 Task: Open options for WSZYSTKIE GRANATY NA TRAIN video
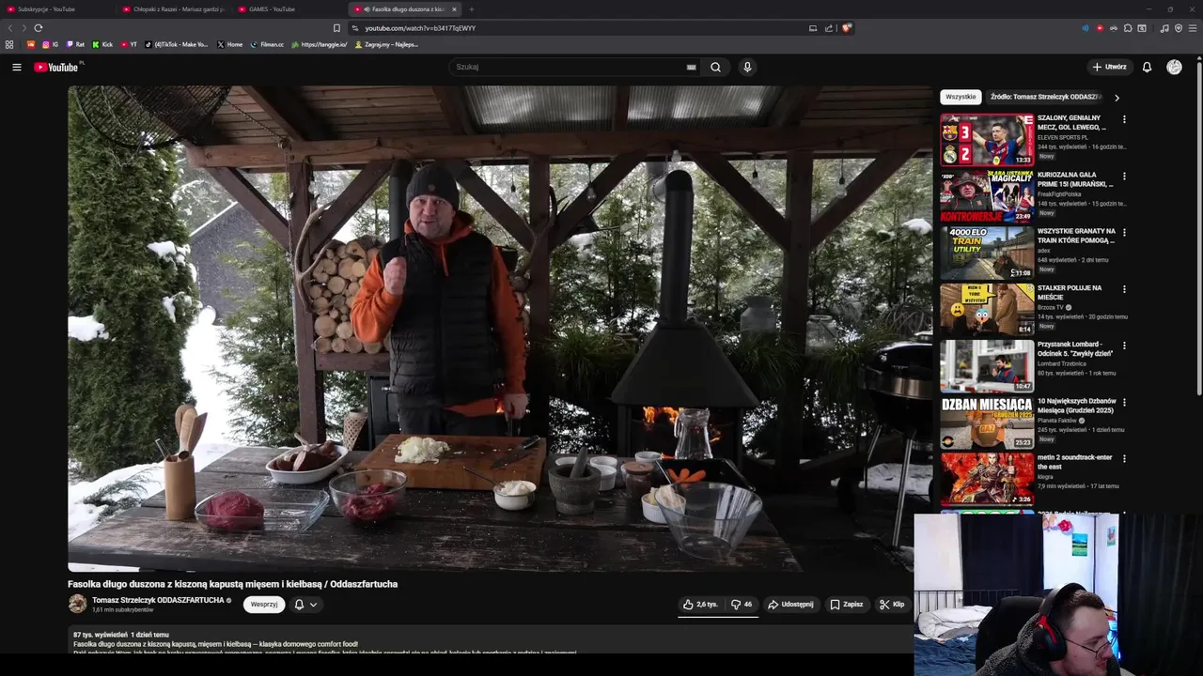coord(1124,232)
